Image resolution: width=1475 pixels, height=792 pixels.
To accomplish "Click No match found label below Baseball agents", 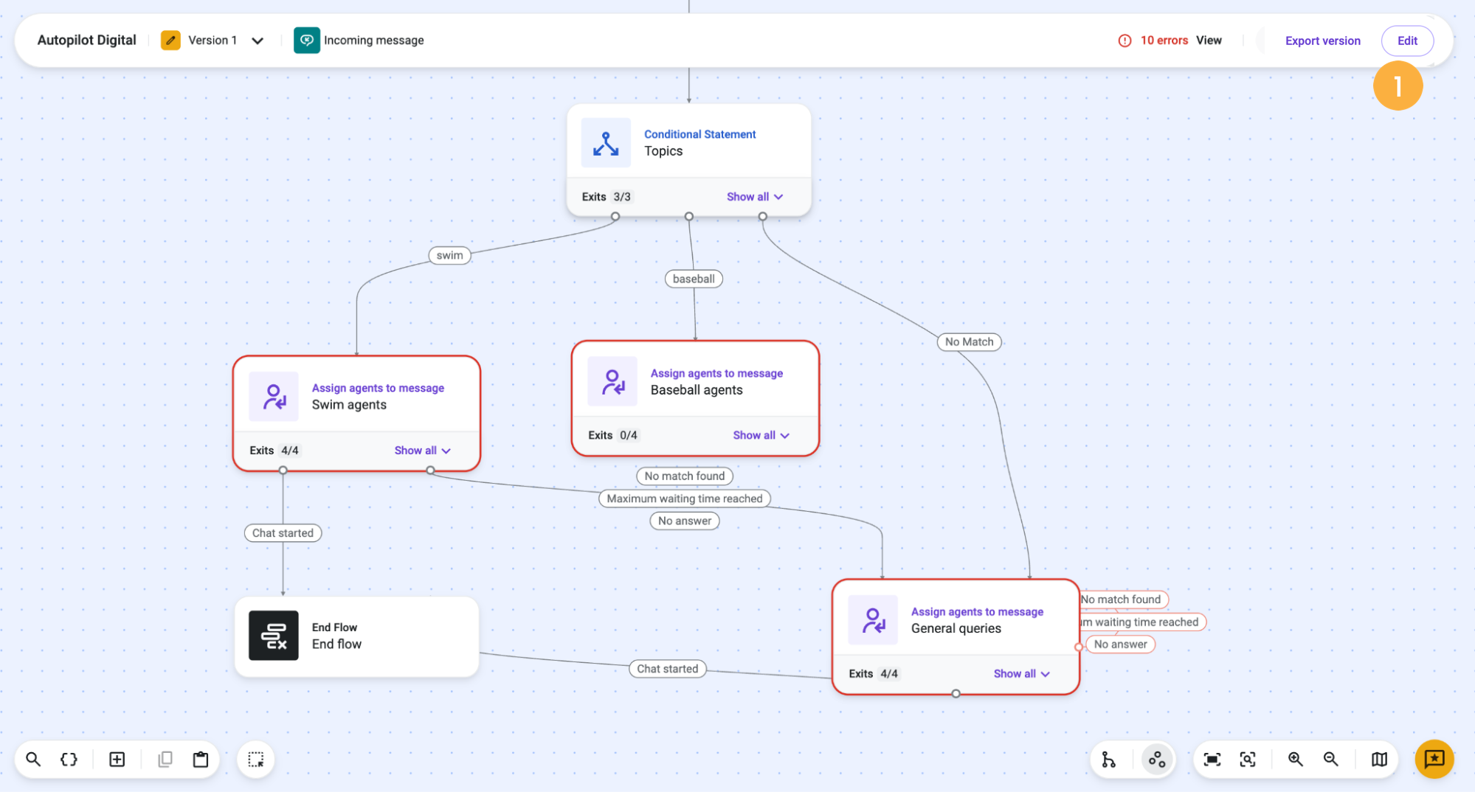I will 684,476.
